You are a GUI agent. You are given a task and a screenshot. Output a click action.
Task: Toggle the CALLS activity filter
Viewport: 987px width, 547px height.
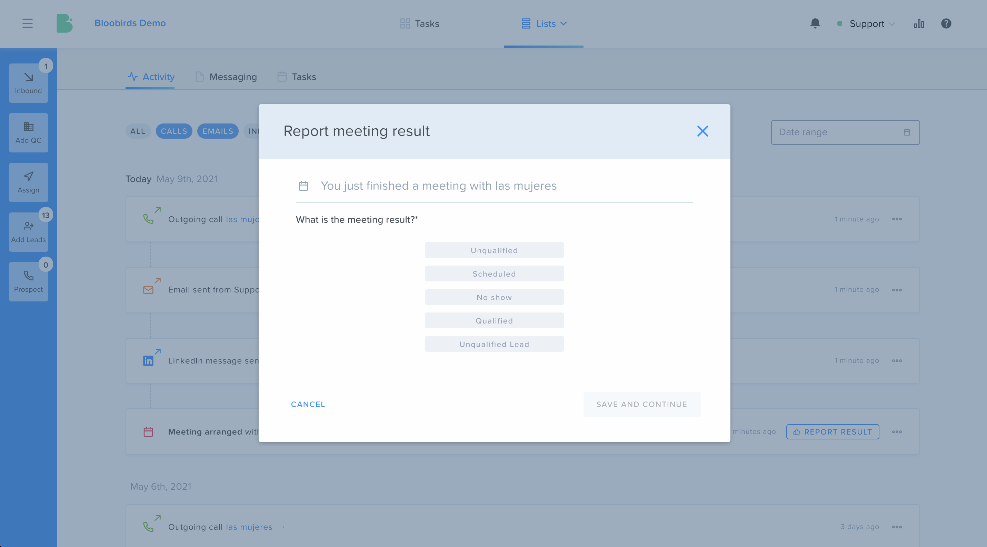click(174, 131)
